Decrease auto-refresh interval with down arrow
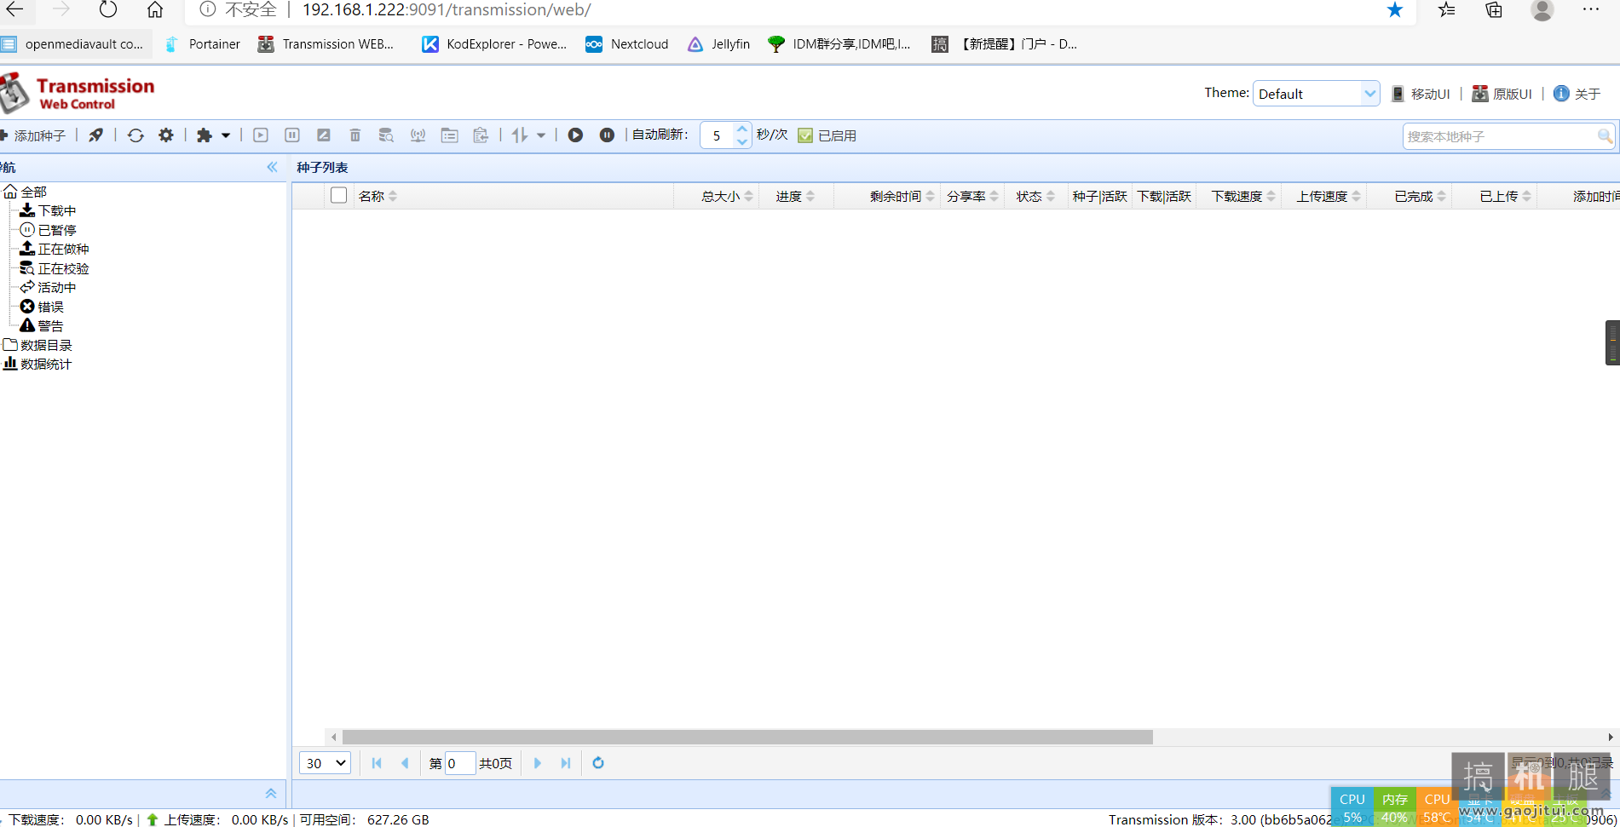 click(x=742, y=141)
